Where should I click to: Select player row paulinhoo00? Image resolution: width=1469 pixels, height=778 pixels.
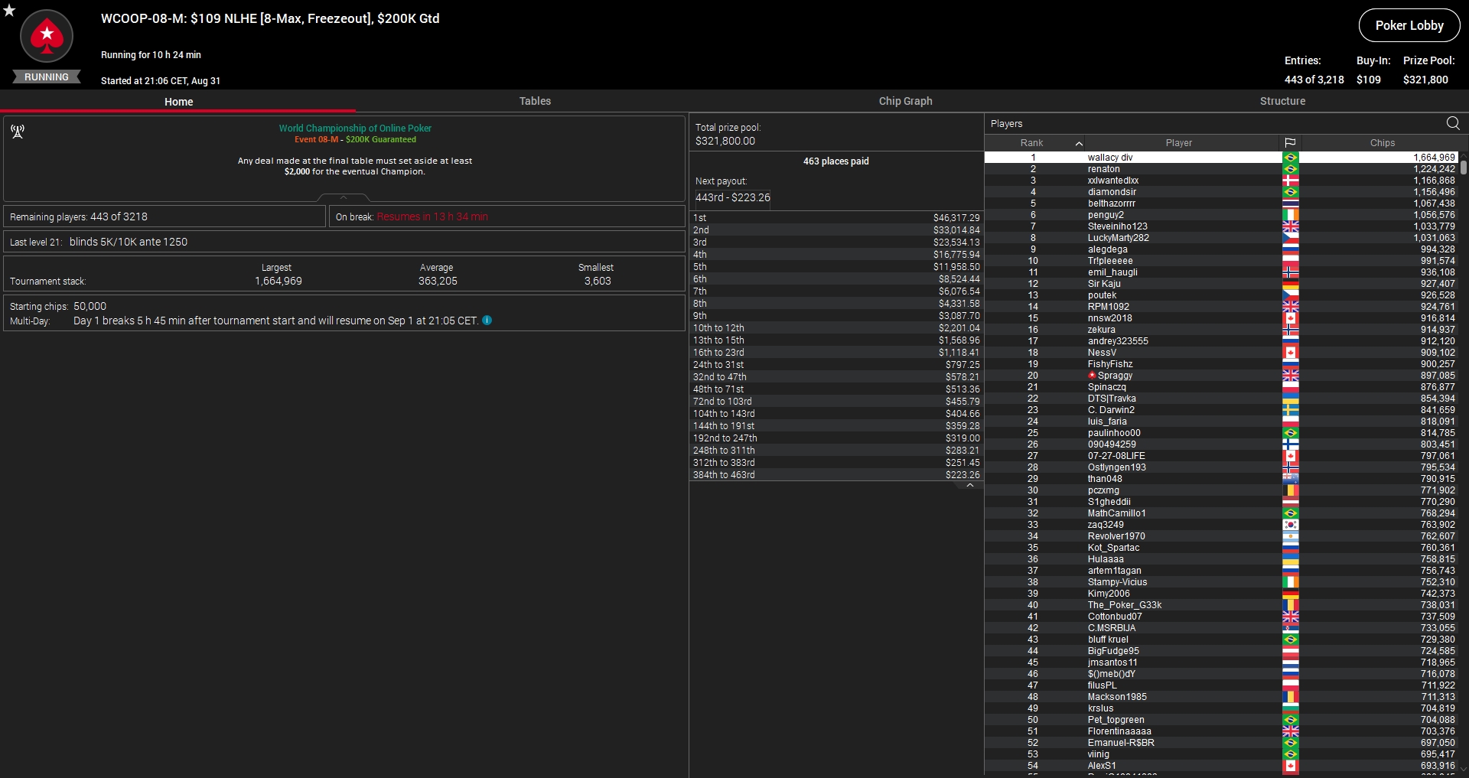coord(1221,433)
